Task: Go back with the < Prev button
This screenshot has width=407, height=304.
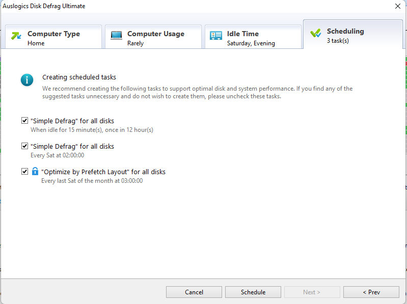Action: click(x=371, y=292)
